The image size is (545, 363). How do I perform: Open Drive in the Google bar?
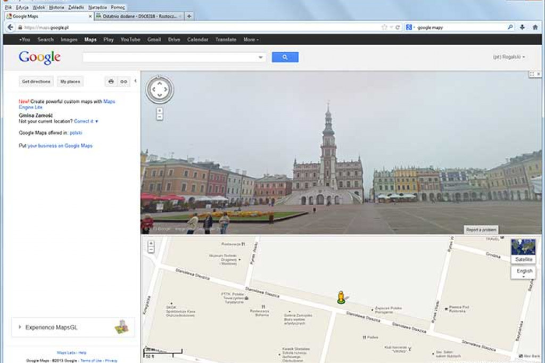click(174, 39)
